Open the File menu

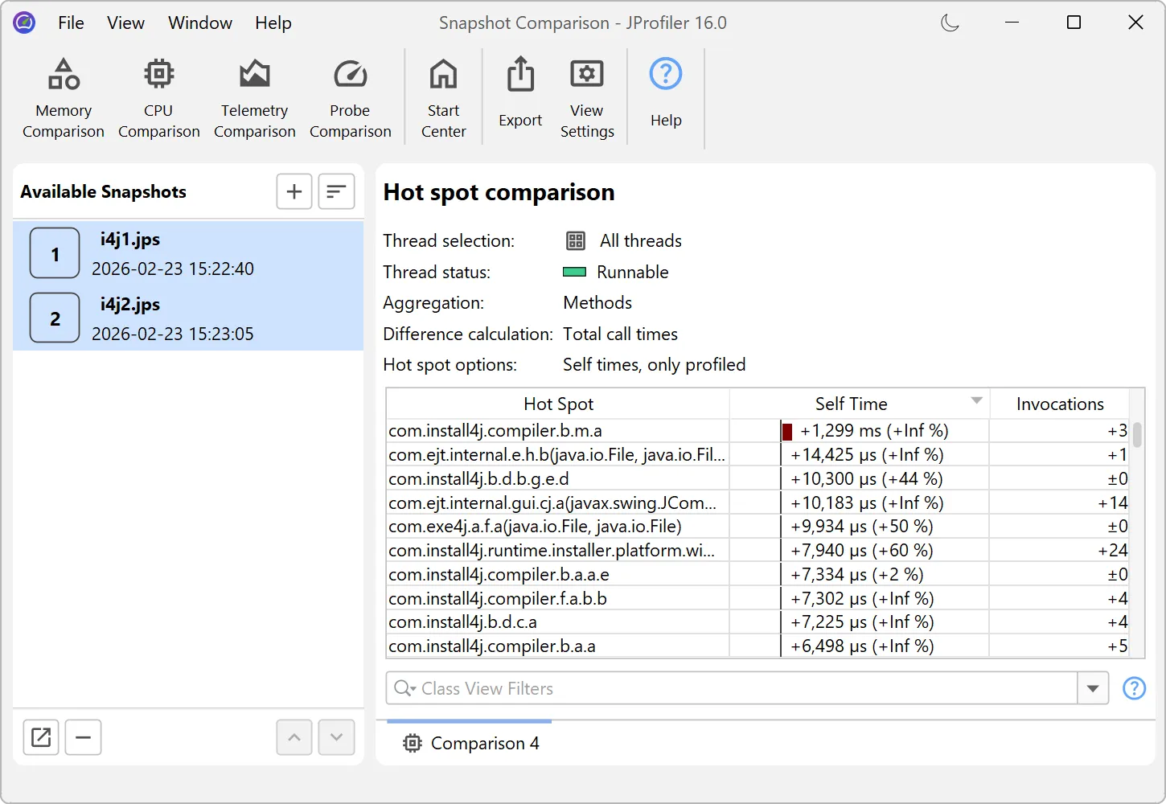(71, 23)
